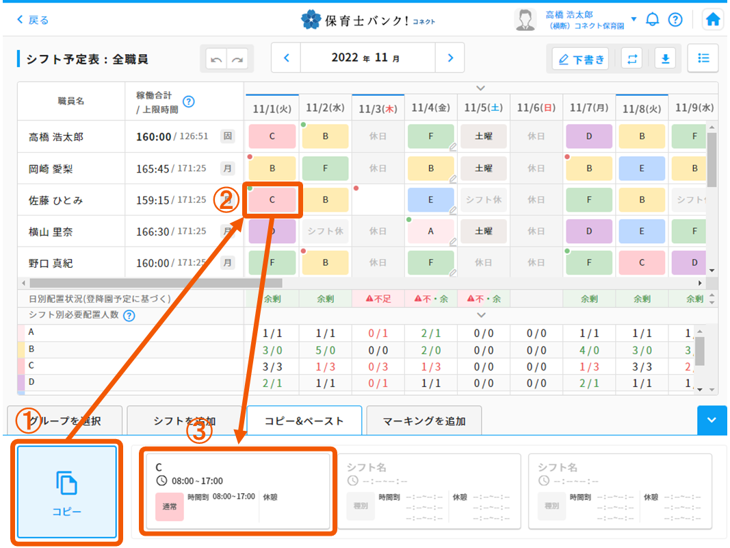Open the notifications bell
The image size is (730, 548).
coord(652,20)
